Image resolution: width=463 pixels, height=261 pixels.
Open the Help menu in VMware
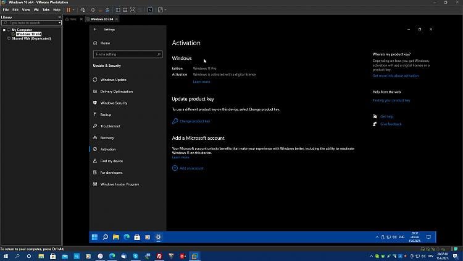57,10
